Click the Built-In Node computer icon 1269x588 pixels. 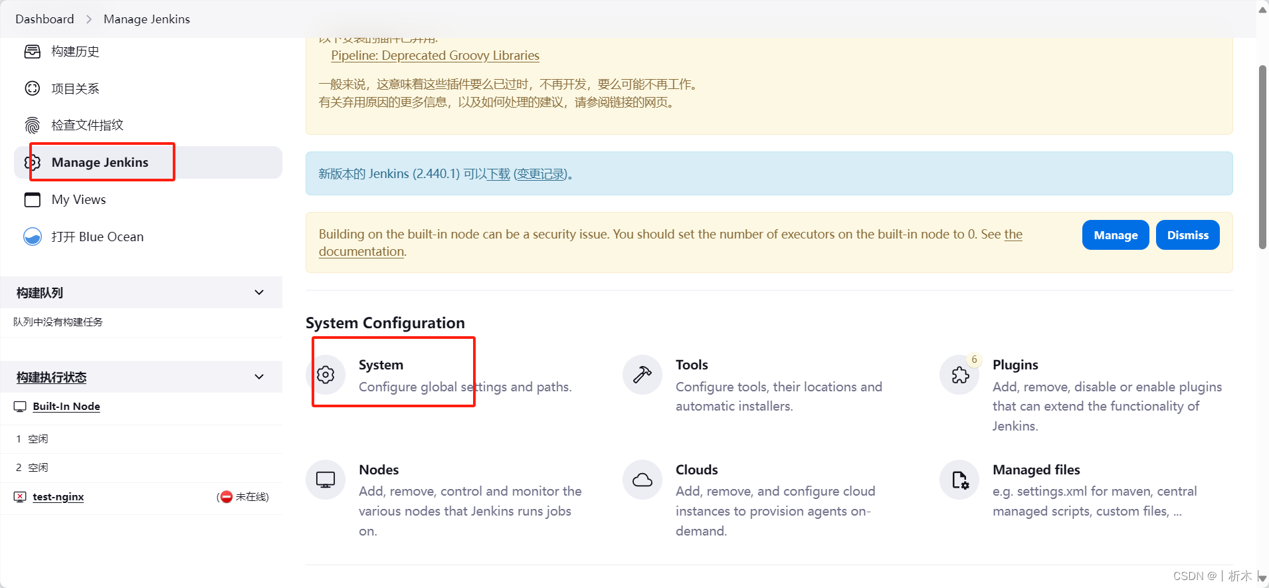pos(21,407)
